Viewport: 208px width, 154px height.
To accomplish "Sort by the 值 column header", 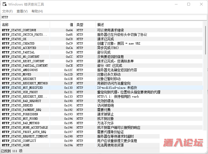I will (62, 25).
